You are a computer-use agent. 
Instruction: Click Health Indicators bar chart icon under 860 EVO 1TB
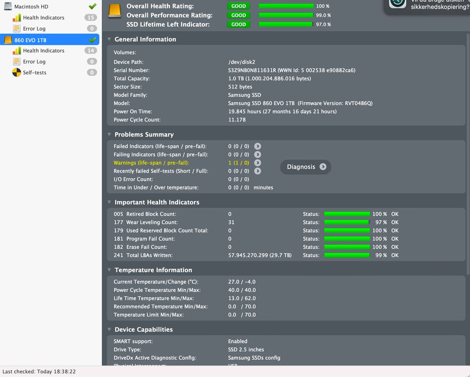coord(17,50)
